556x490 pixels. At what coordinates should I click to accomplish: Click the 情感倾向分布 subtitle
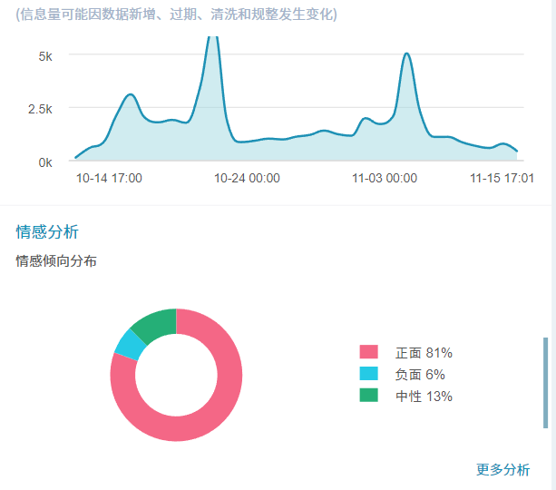pos(56,261)
